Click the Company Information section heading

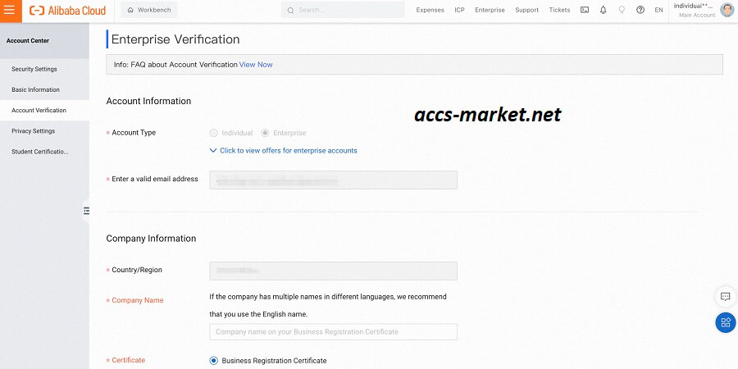pyautogui.click(x=151, y=239)
